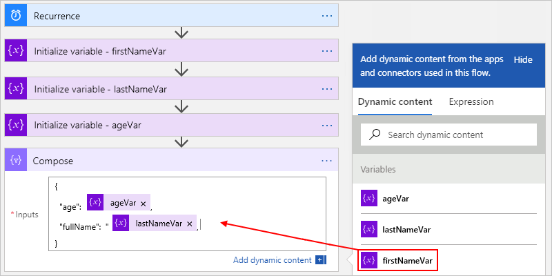552x276 pixels.
Task: Click the search magnifier icon
Action: click(x=375, y=135)
